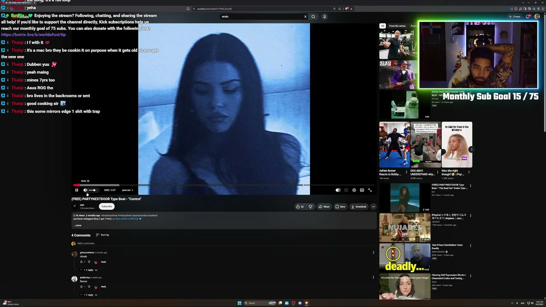Open the YouTube Create button
Screen dimensions: 546x307
click(x=514, y=17)
